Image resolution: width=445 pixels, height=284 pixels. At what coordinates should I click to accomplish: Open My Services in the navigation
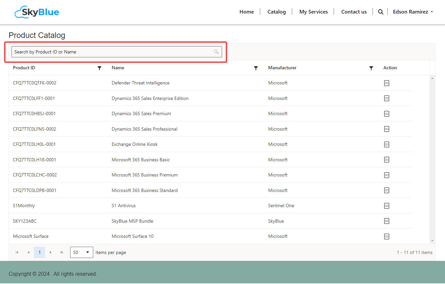(x=314, y=12)
